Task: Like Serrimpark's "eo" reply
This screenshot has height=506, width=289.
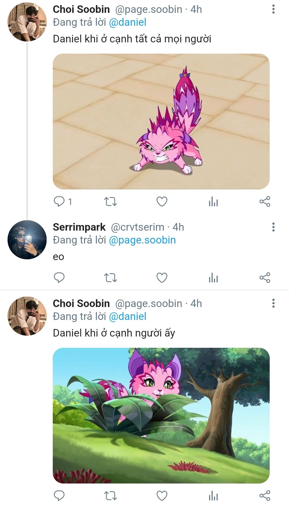Action: pyautogui.click(x=162, y=278)
